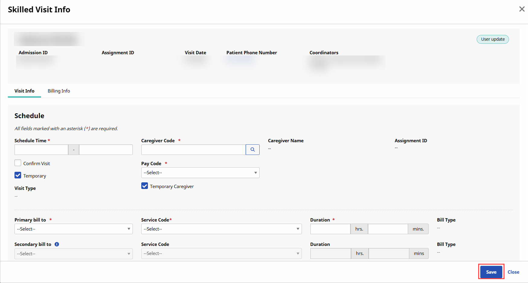This screenshot has height=283, width=528.
Task: Click into the Caregiver Code input
Action: click(193, 150)
